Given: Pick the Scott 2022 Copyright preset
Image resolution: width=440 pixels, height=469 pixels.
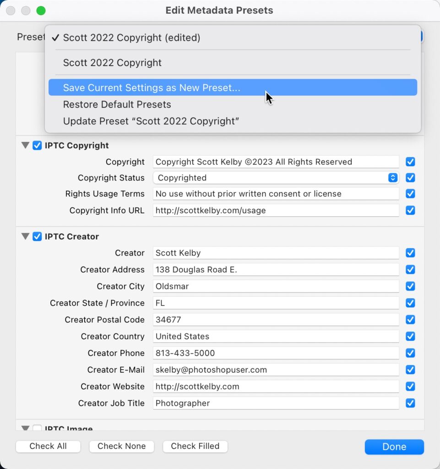Looking at the screenshot, I should coord(233,62).
